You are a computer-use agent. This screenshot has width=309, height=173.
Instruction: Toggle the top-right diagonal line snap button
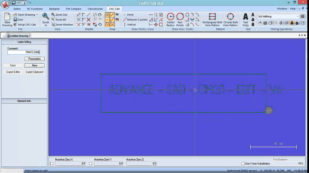click(x=112, y=15)
